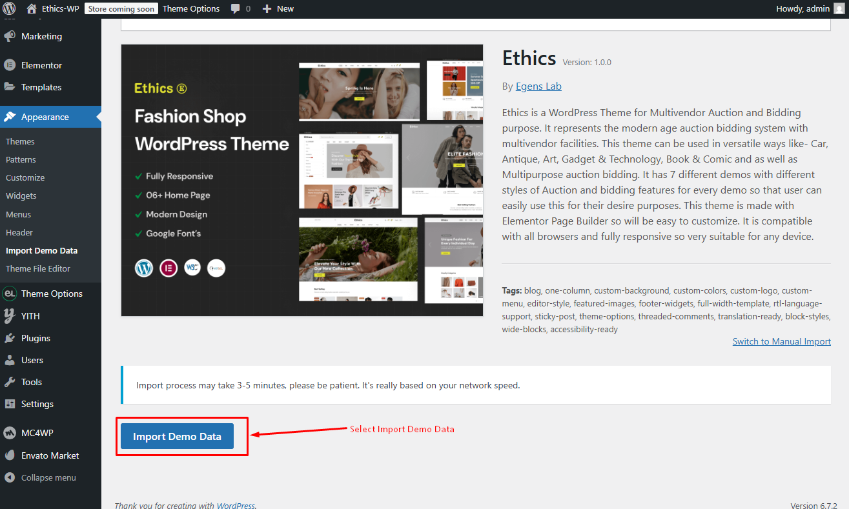Click the Version: 1.0.0 text
849x509 pixels.
587,63
